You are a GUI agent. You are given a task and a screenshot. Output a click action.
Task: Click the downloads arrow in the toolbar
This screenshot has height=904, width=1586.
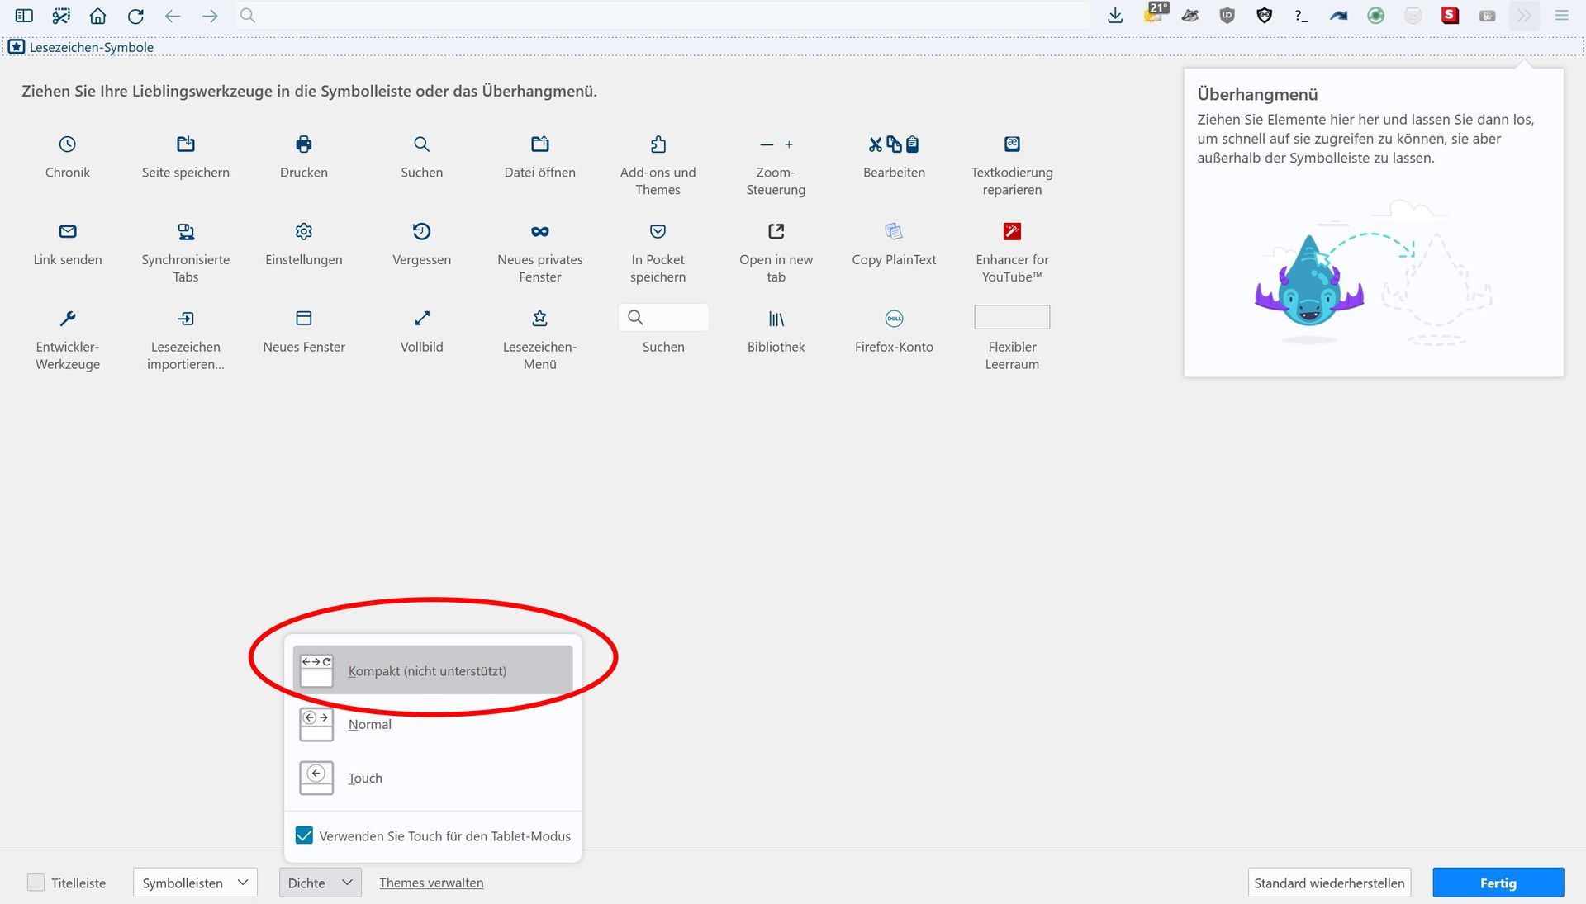[x=1115, y=16]
